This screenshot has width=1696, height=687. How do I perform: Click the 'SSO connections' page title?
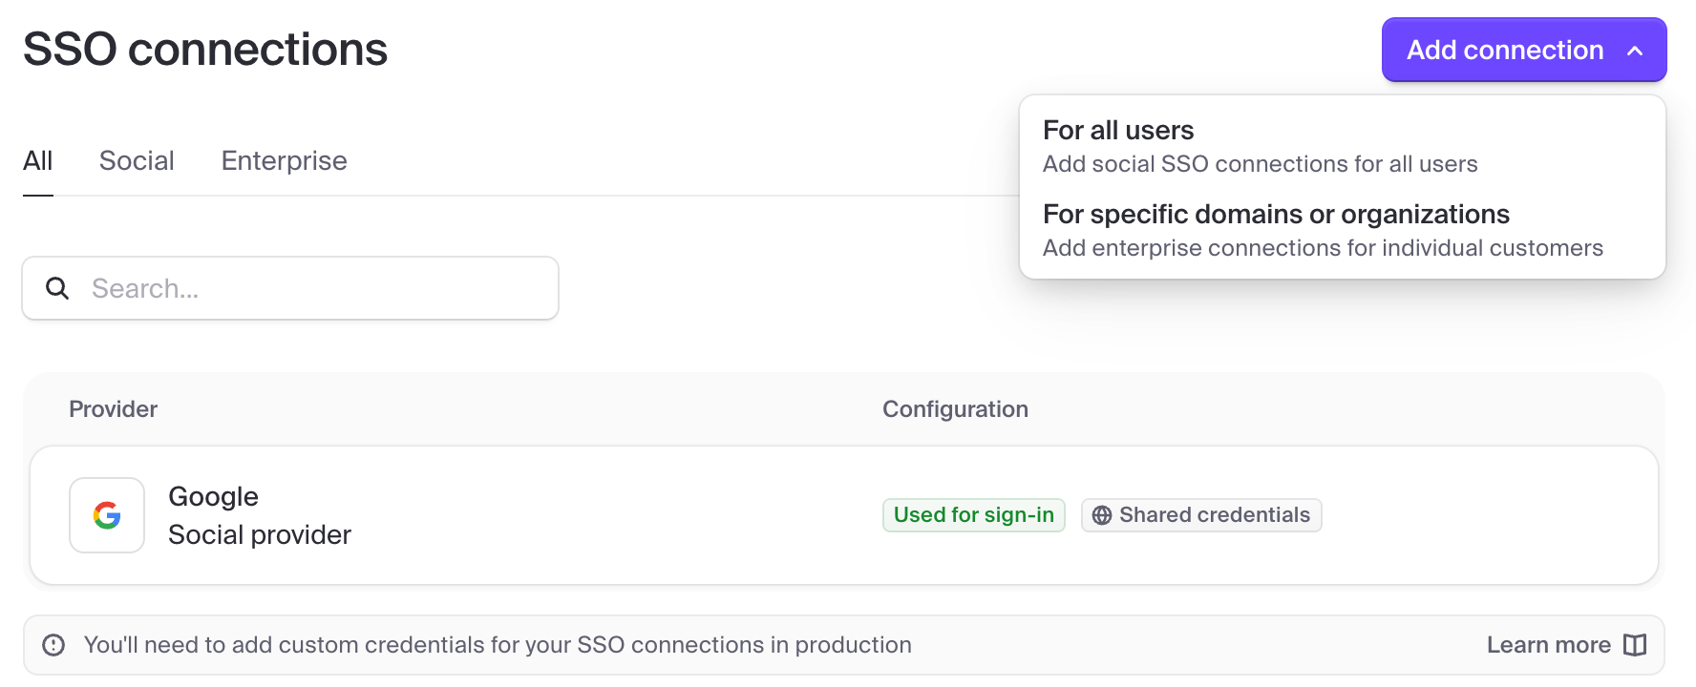point(205,50)
